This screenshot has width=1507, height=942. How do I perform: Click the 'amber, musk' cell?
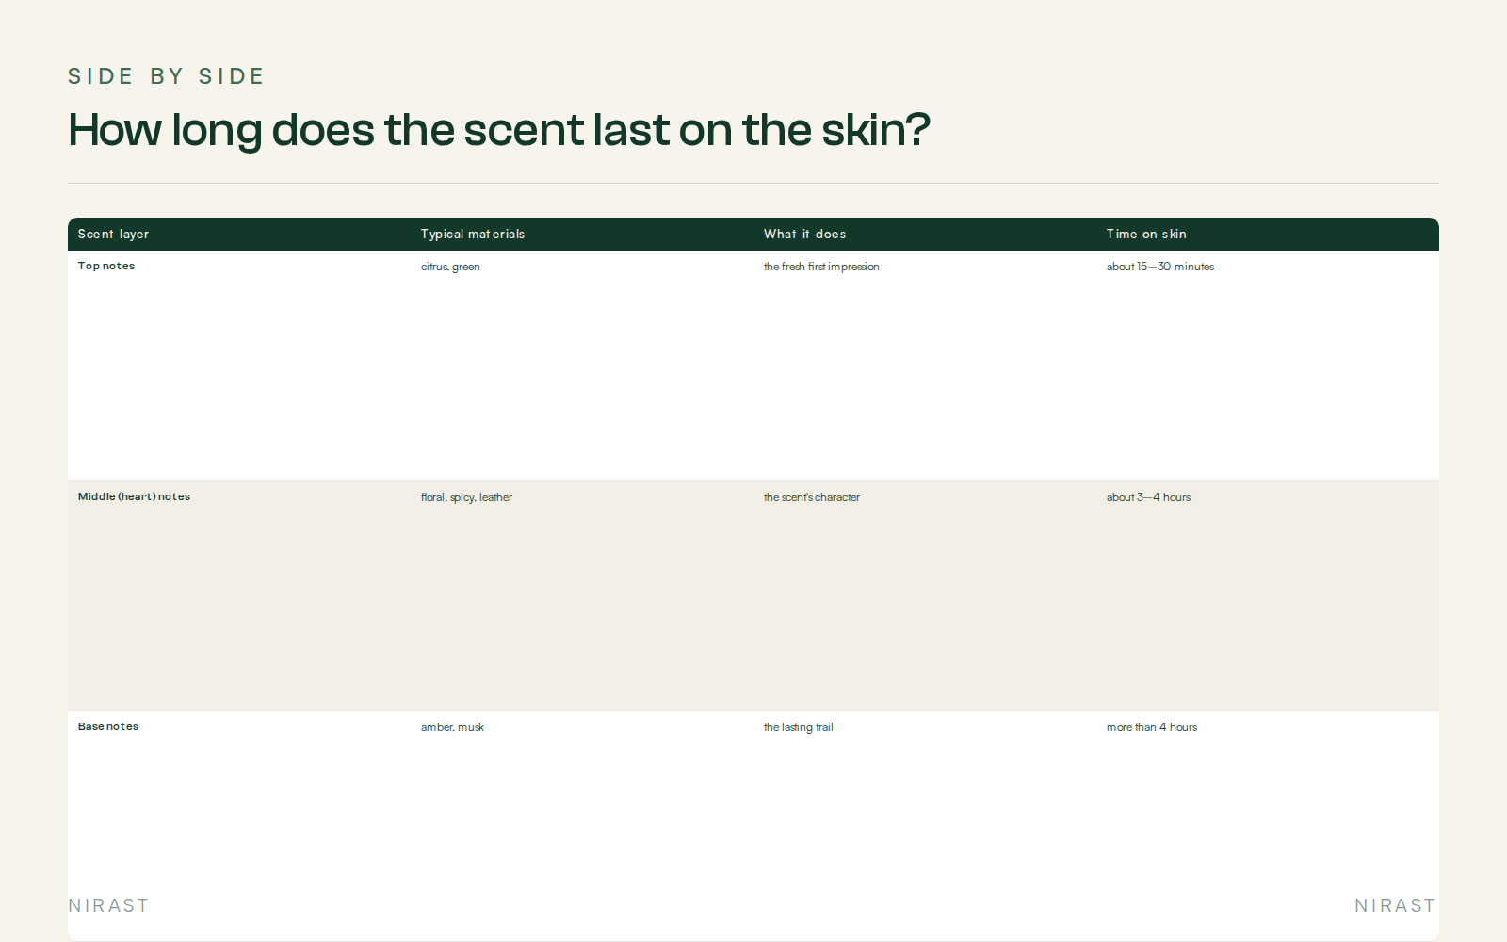(452, 727)
